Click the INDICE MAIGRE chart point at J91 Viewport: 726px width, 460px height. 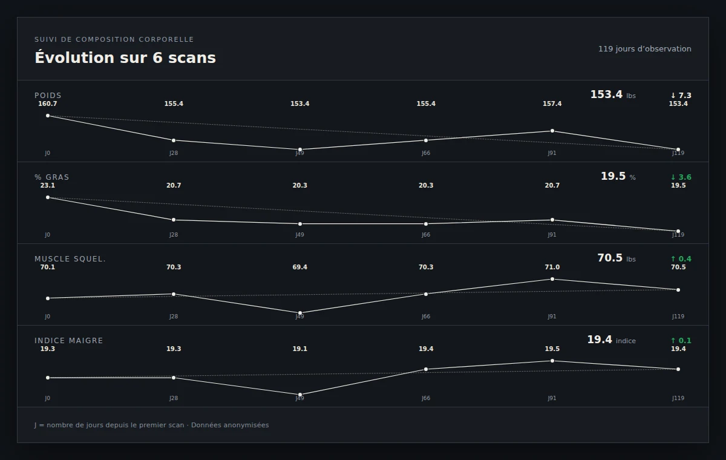(x=552, y=361)
